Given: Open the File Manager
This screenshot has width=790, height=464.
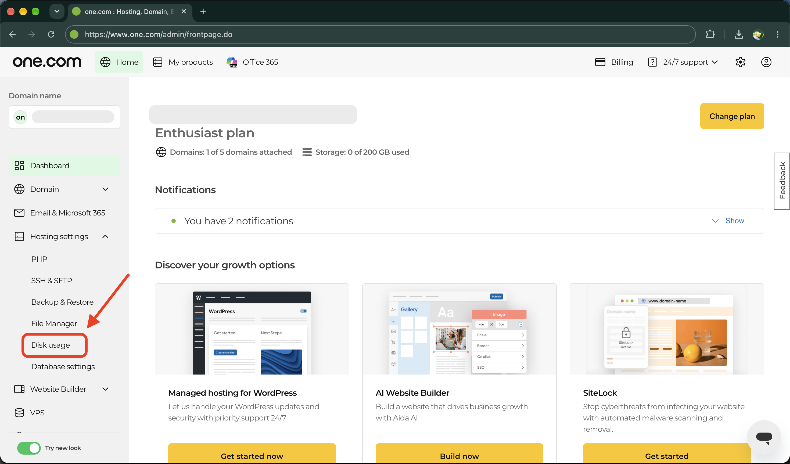Looking at the screenshot, I should [54, 323].
